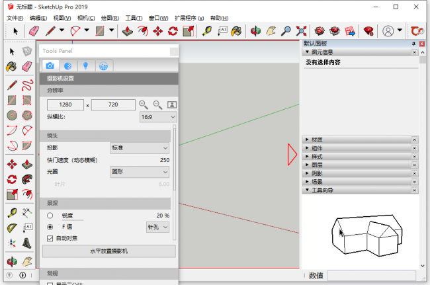This screenshot has height=285, width=430.
Task: Close the 阴影 panel section
Action: [x=415, y=173]
